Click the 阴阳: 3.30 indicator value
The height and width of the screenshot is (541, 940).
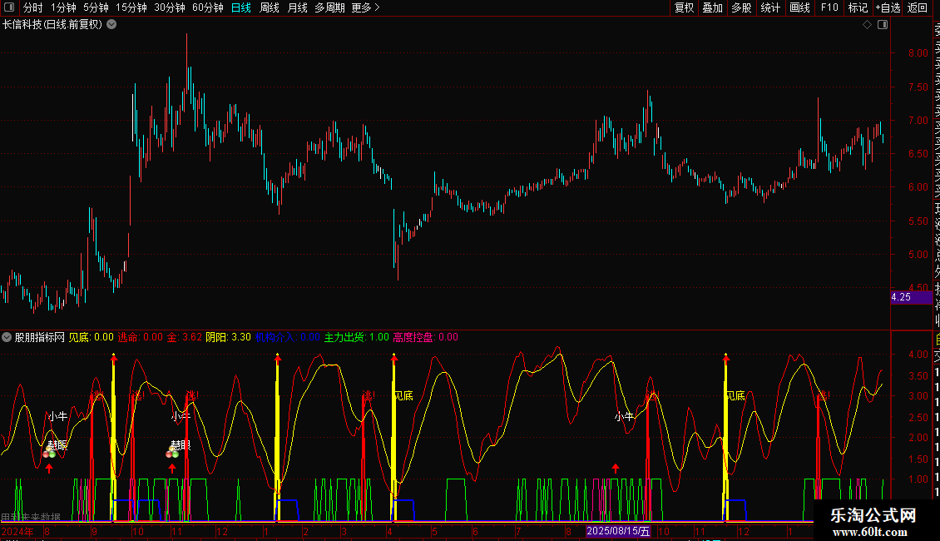tap(229, 337)
